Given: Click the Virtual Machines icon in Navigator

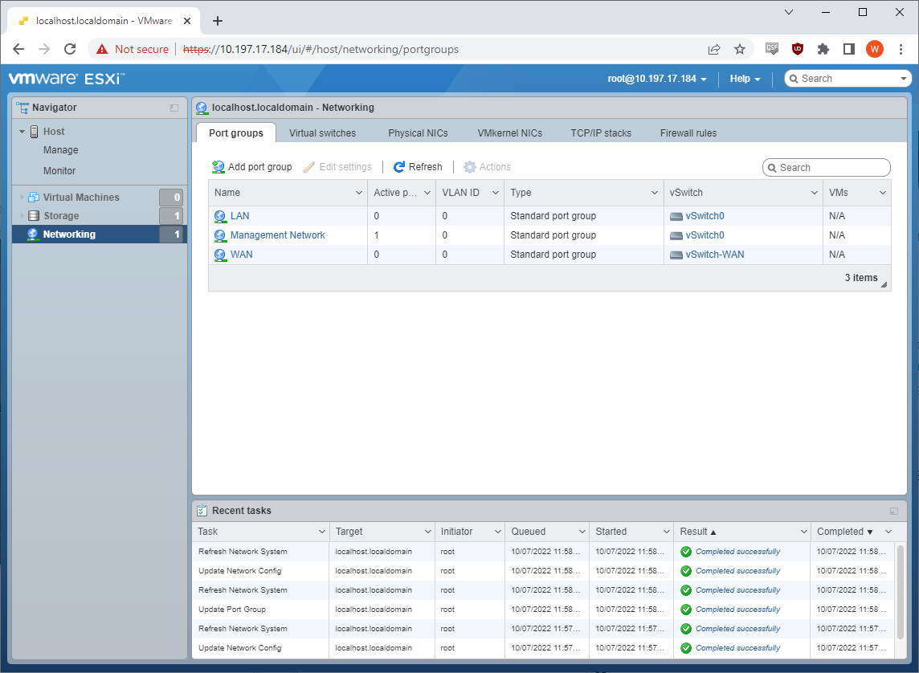Looking at the screenshot, I should coord(34,198).
